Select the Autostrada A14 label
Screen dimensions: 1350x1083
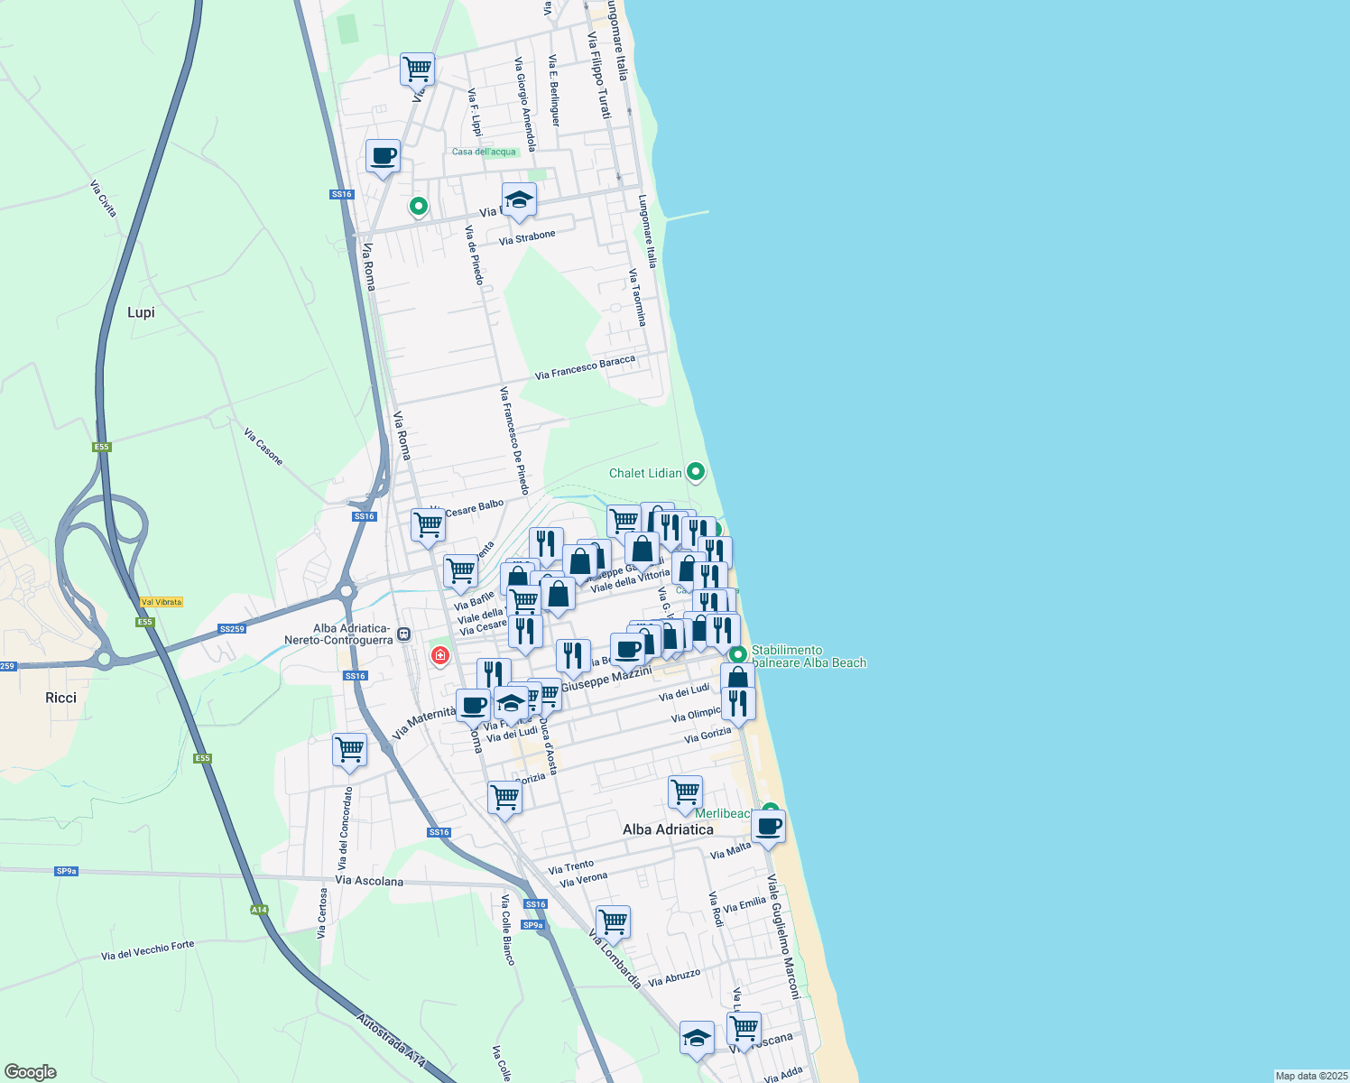[391, 1041]
